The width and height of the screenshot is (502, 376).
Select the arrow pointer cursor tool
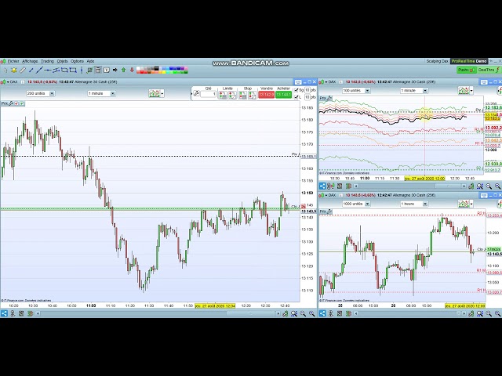(x=5, y=70)
